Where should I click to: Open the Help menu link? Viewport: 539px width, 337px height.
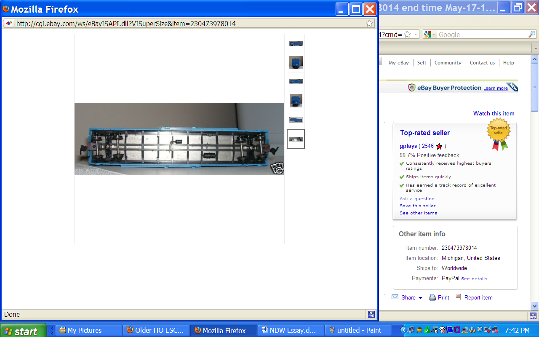509,63
